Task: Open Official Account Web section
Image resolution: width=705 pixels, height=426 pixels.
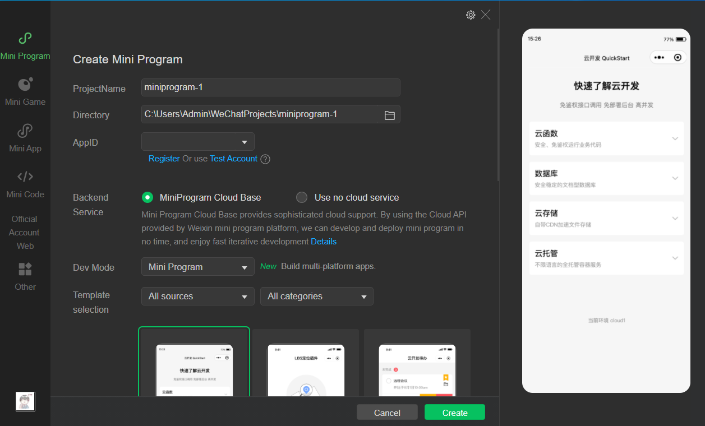Action: (25, 233)
